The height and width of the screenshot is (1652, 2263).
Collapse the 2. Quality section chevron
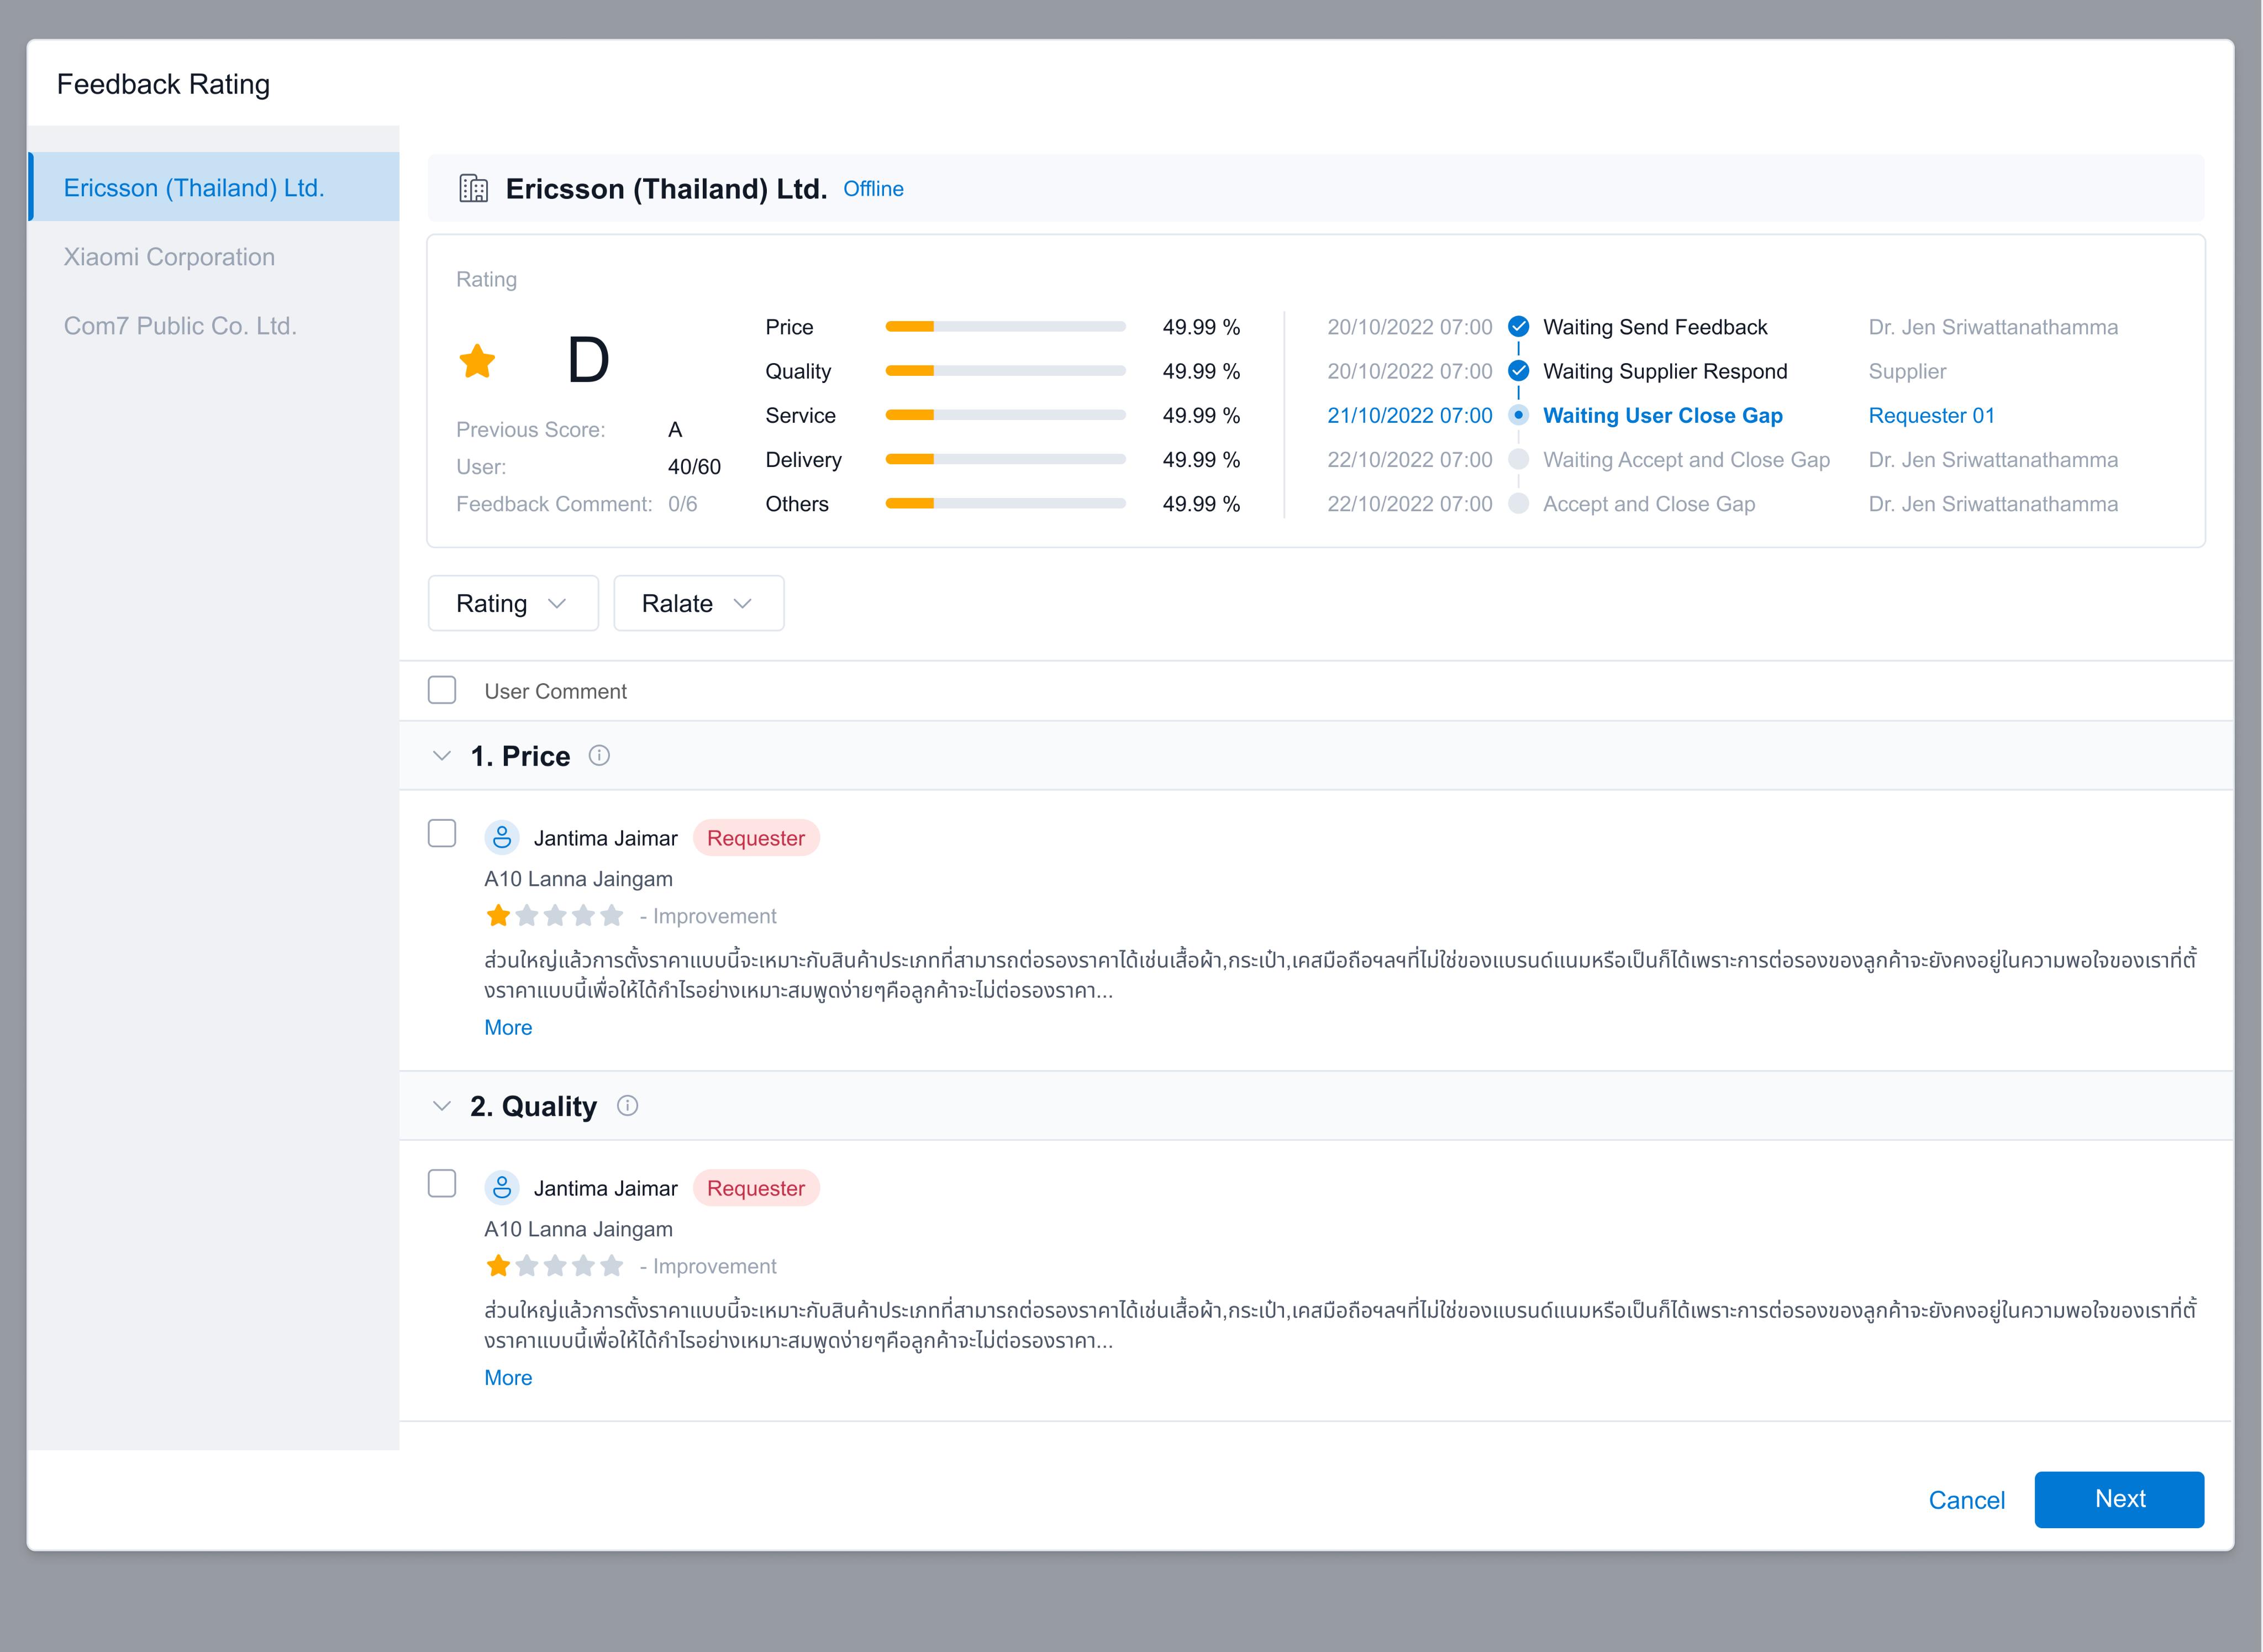click(x=442, y=1105)
